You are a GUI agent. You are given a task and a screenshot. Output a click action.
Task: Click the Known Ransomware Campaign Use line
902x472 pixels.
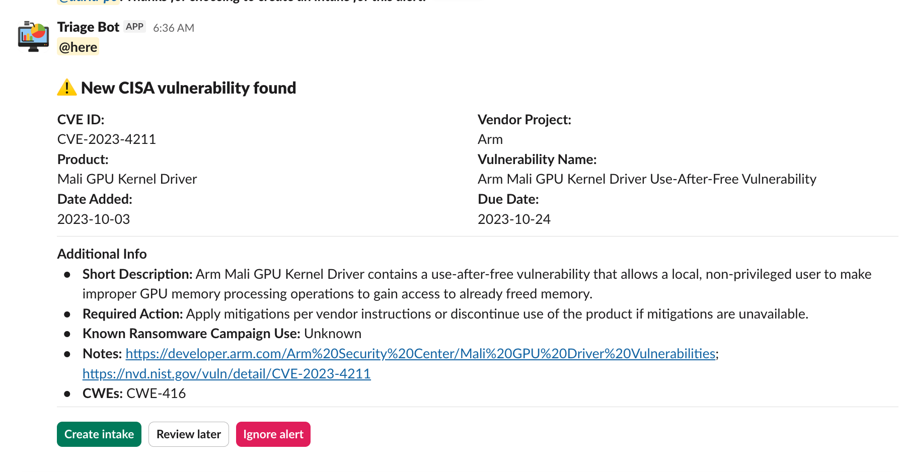pyautogui.click(x=222, y=334)
